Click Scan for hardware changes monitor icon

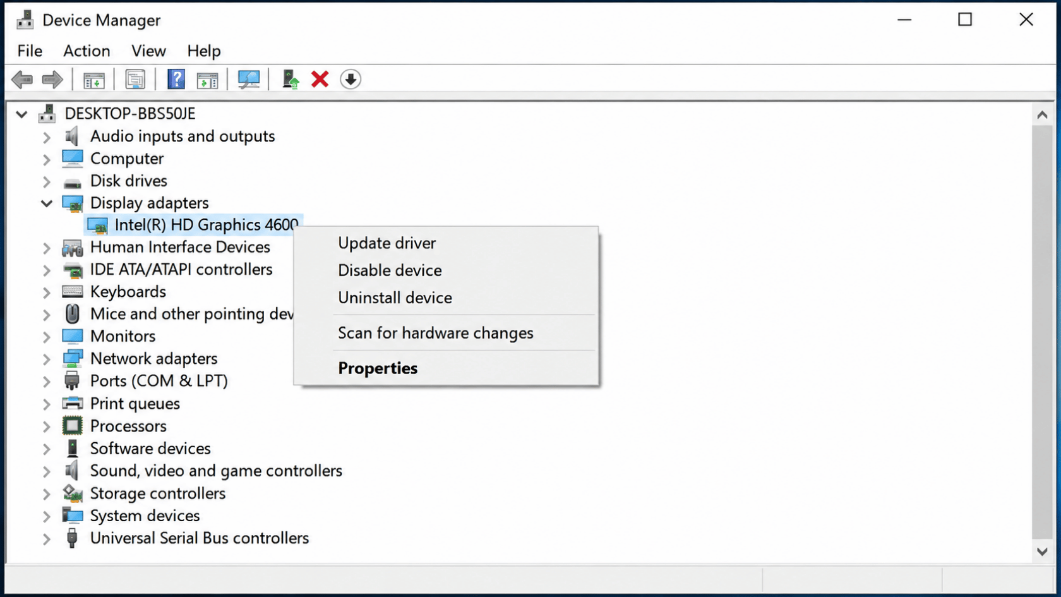point(249,80)
